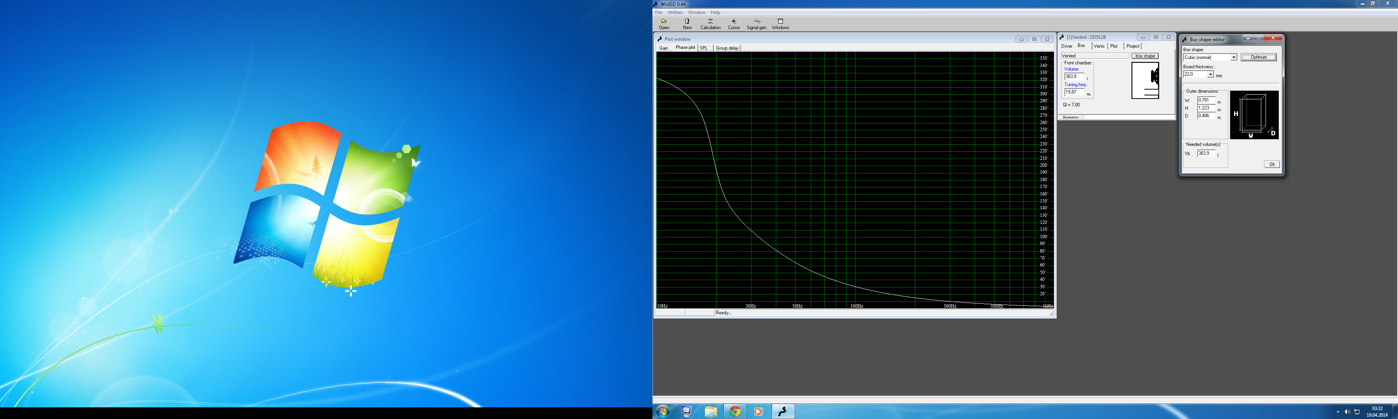Maximize the Vented DD512B project window

click(1155, 37)
